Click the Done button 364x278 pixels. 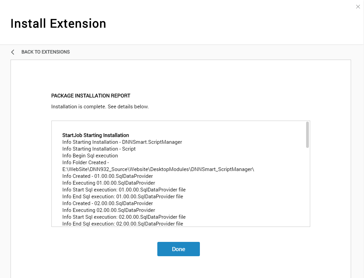pyautogui.click(x=178, y=249)
